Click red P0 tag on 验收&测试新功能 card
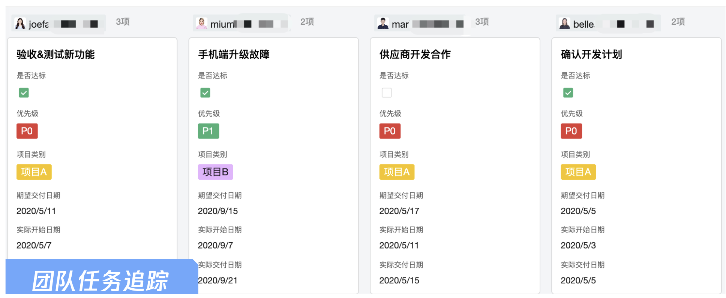 click(27, 131)
